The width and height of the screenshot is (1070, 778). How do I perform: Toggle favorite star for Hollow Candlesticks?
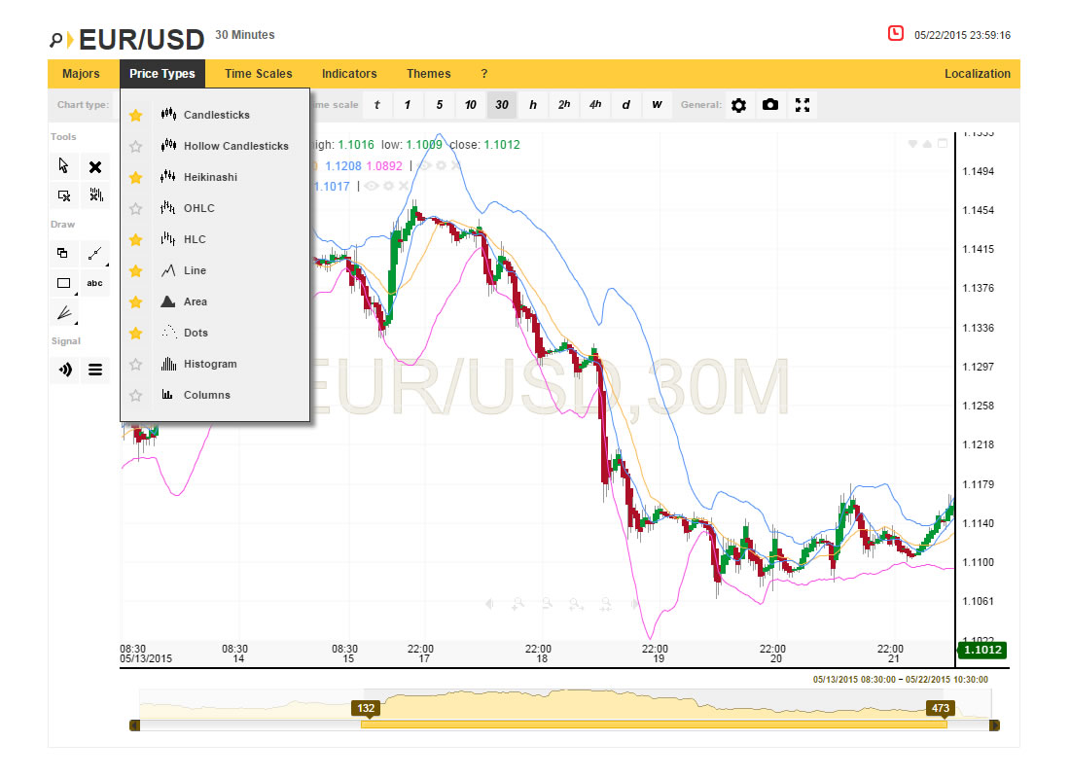point(136,146)
